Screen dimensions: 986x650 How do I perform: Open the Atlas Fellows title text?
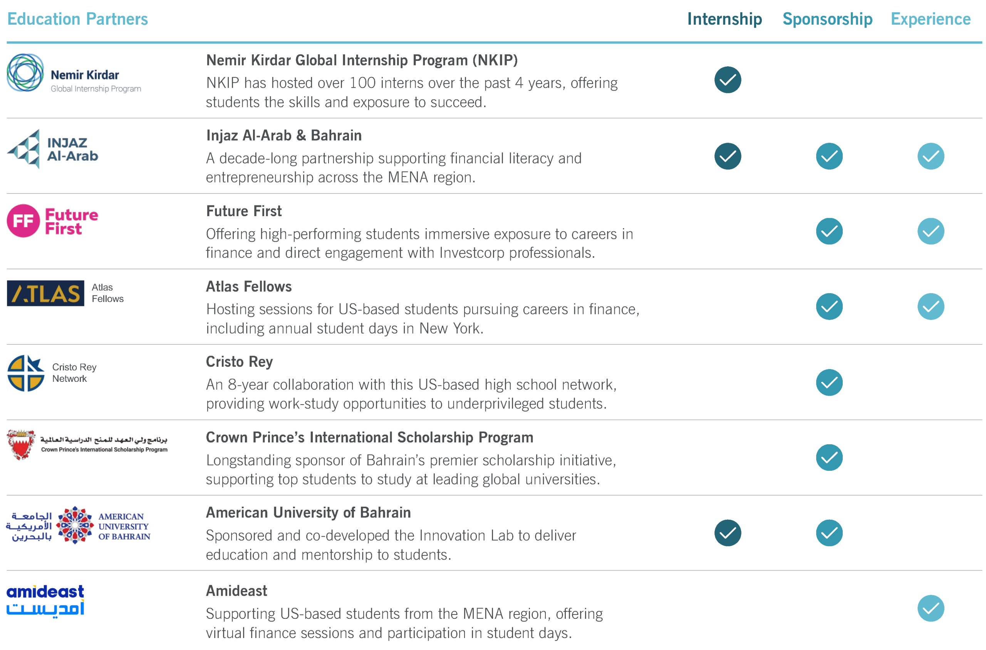coord(248,286)
